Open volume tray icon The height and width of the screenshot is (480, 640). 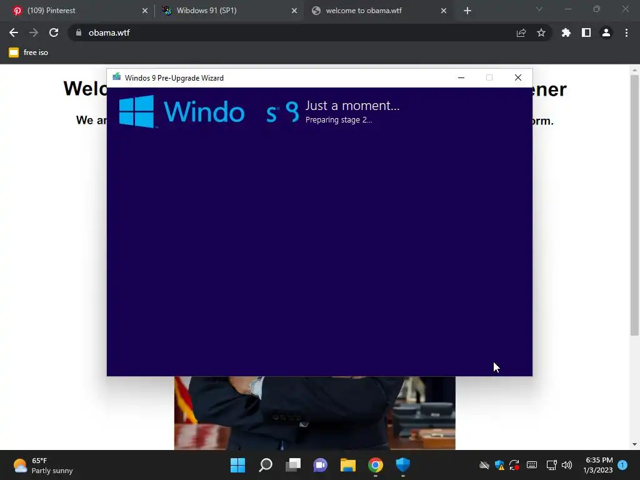coord(566,465)
